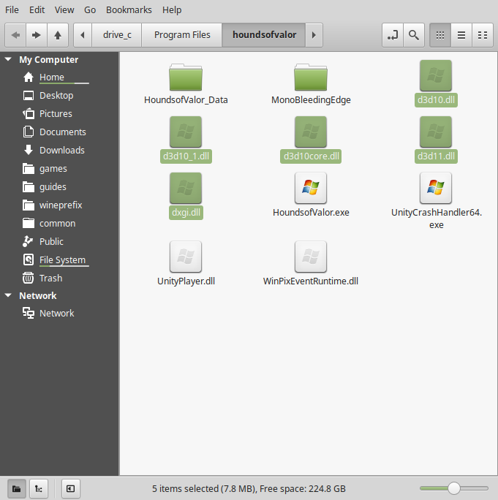The width and height of the screenshot is (498, 500).
Task: Click the d3d11.dll file icon
Action: 436,132
